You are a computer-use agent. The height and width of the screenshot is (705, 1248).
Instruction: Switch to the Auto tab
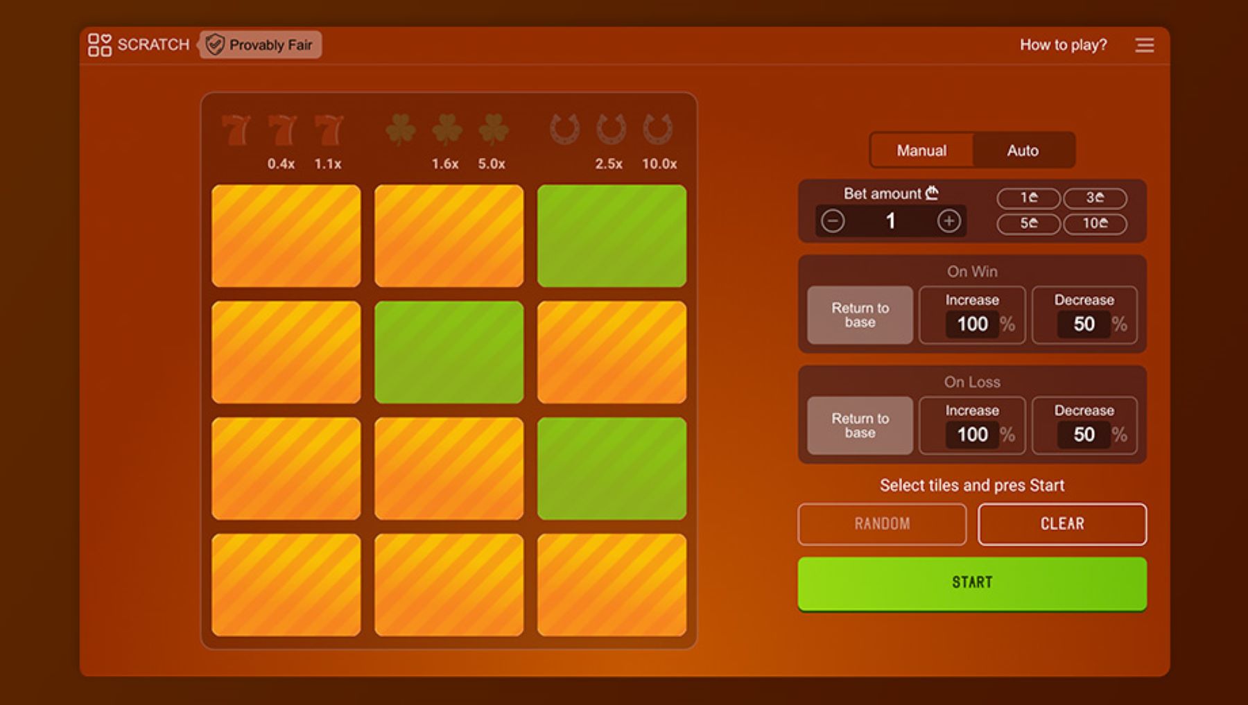coord(1023,150)
